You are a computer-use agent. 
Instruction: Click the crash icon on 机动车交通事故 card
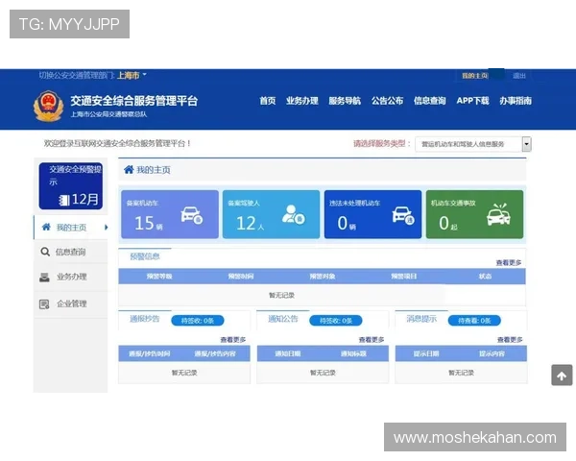(x=498, y=214)
